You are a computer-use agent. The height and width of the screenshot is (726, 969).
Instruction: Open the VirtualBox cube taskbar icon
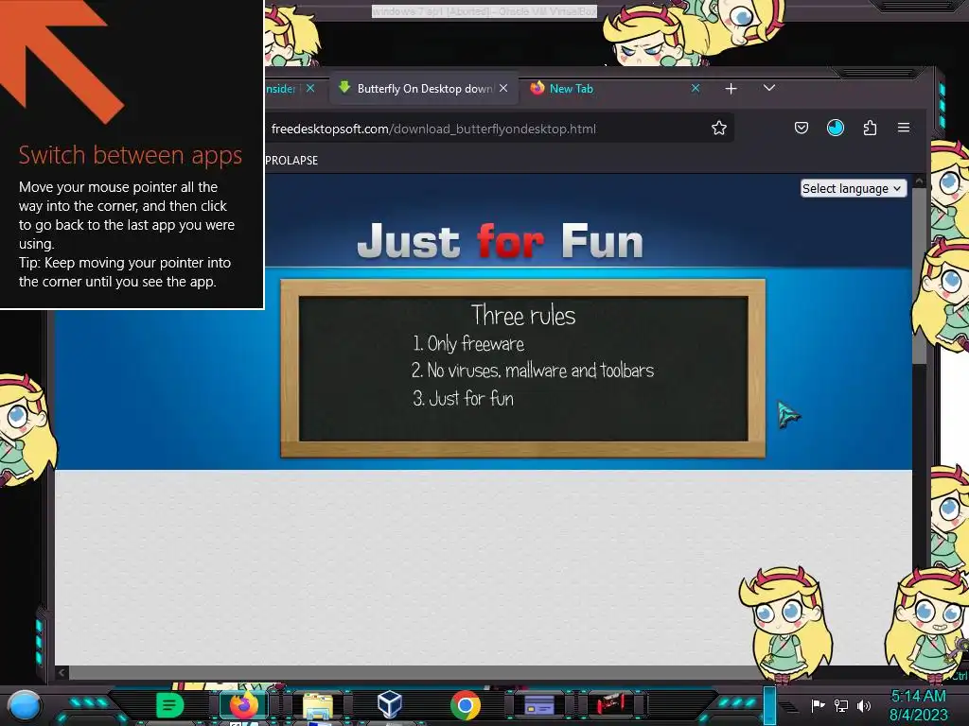coord(390,704)
